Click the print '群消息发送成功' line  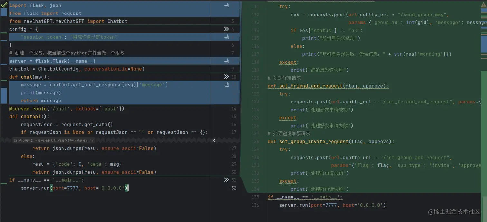(x=331, y=38)
